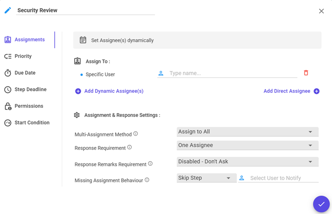
Task: Expand the Response Requirement dropdown
Action: (x=247, y=145)
